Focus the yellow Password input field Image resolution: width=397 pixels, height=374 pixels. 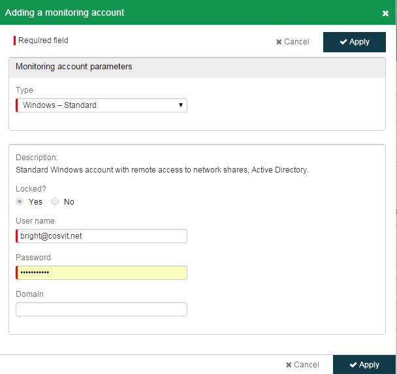(x=101, y=273)
